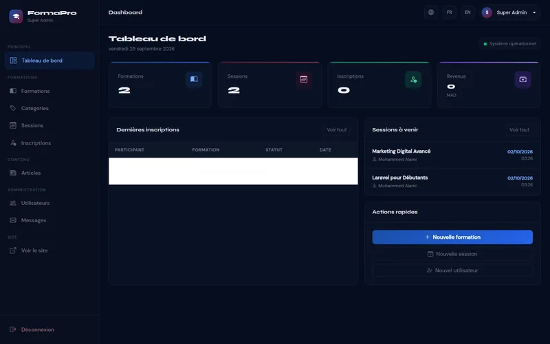This screenshot has height=344, width=550.
Task: Open the Inscriptions stat card
Action: coord(379,85)
